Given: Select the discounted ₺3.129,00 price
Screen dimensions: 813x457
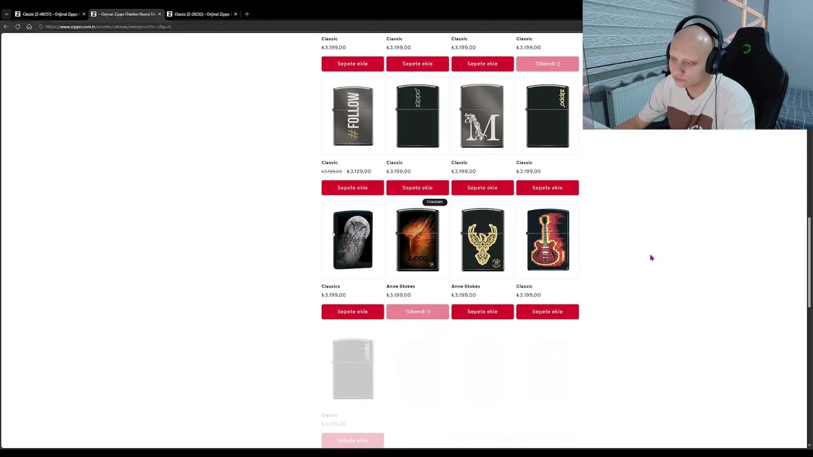Looking at the screenshot, I should point(359,171).
